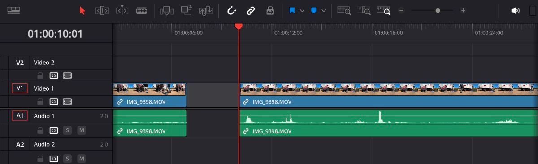Open marker color dropdown arrow

(x=324, y=10)
